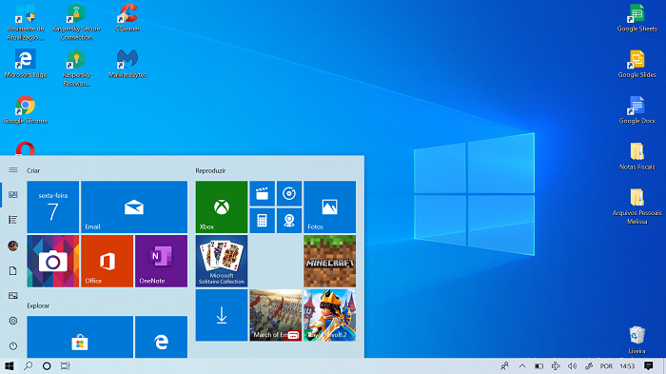Select CCleaner desktop shortcut
The image size is (666, 374).
tap(127, 18)
